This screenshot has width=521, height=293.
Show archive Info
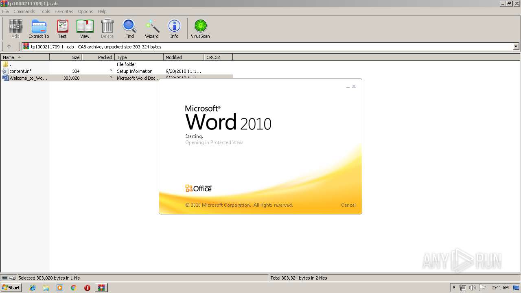(174, 29)
